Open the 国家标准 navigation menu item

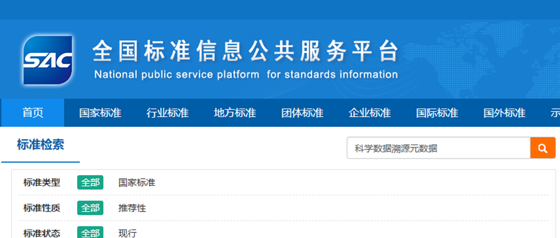coord(100,113)
